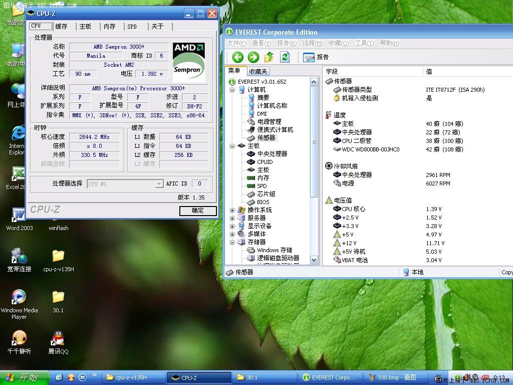The width and height of the screenshot is (513, 385).
Task: Click the 确定 button in CPU-Z
Action: coord(197,211)
